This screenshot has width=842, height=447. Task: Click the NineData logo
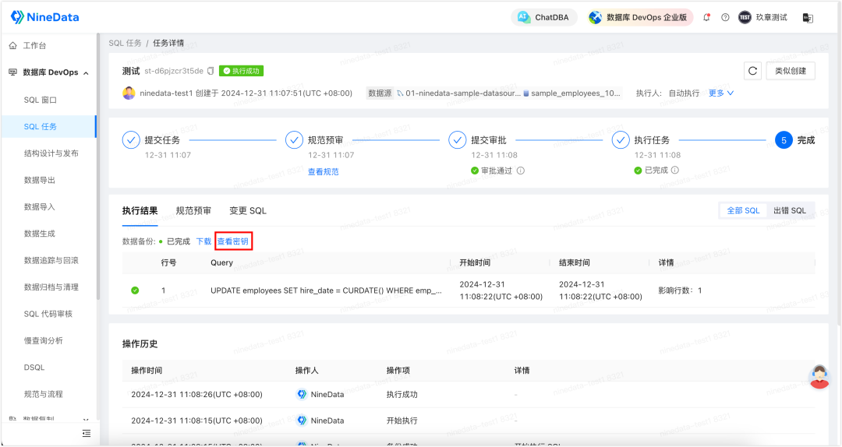(44, 17)
